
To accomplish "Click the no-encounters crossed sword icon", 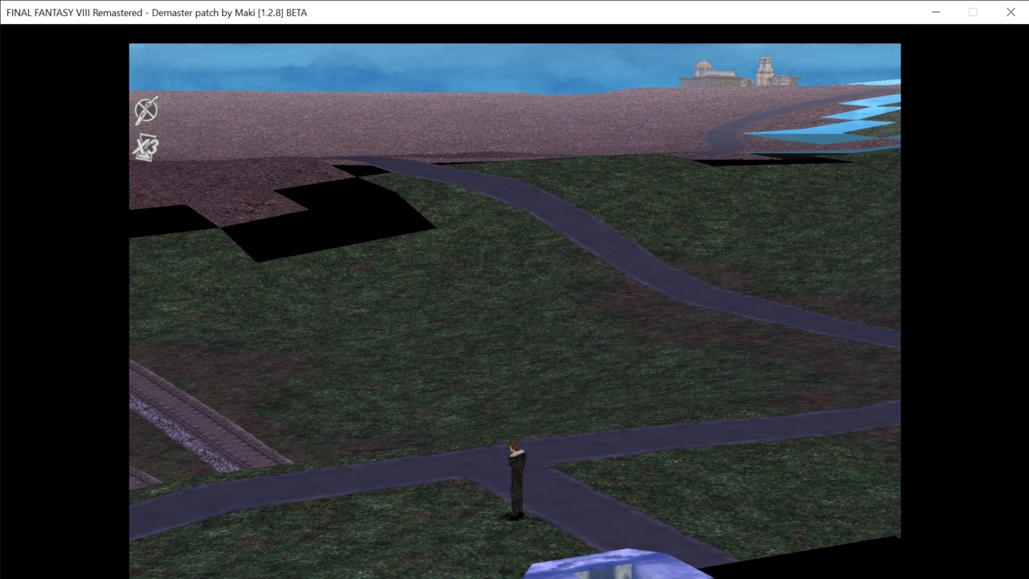I will pos(146,109).
